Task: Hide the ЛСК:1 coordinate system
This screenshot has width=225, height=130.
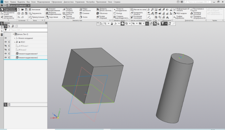Action: point(6,42)
